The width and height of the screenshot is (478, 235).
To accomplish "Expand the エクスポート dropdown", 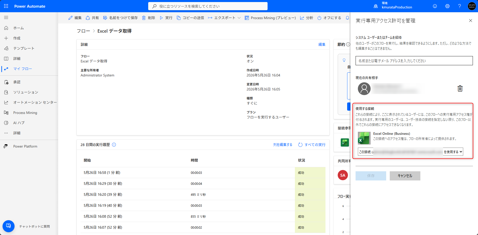I will [x=224, y=18].
